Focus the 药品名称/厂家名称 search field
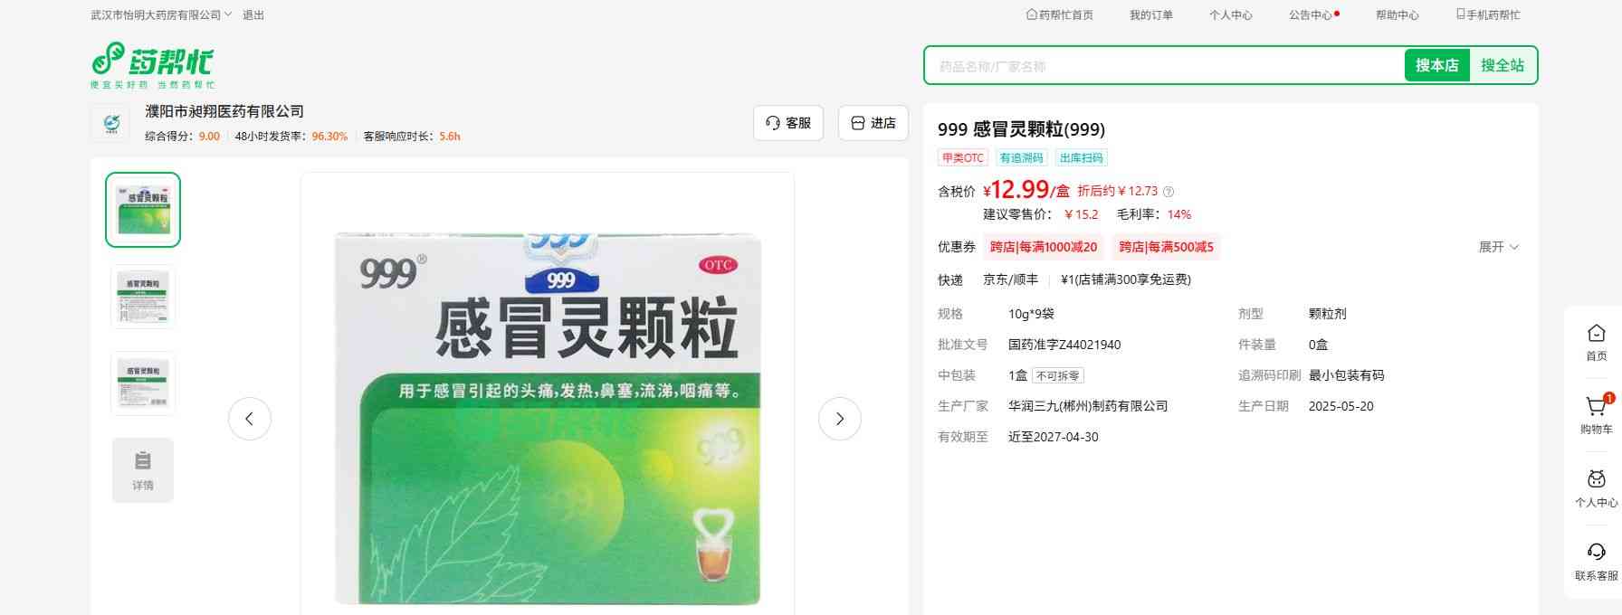 [1166, 65]
